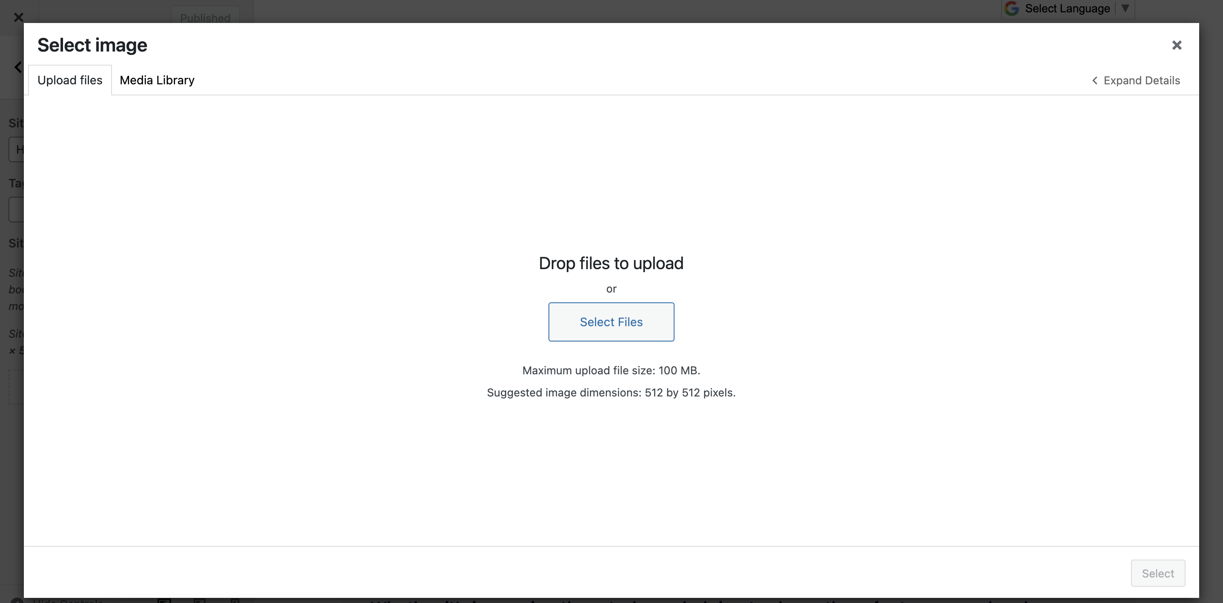1223x603 pixels.
Task: Click the Drop files to upload area
Action: click(x=611, y=263)
